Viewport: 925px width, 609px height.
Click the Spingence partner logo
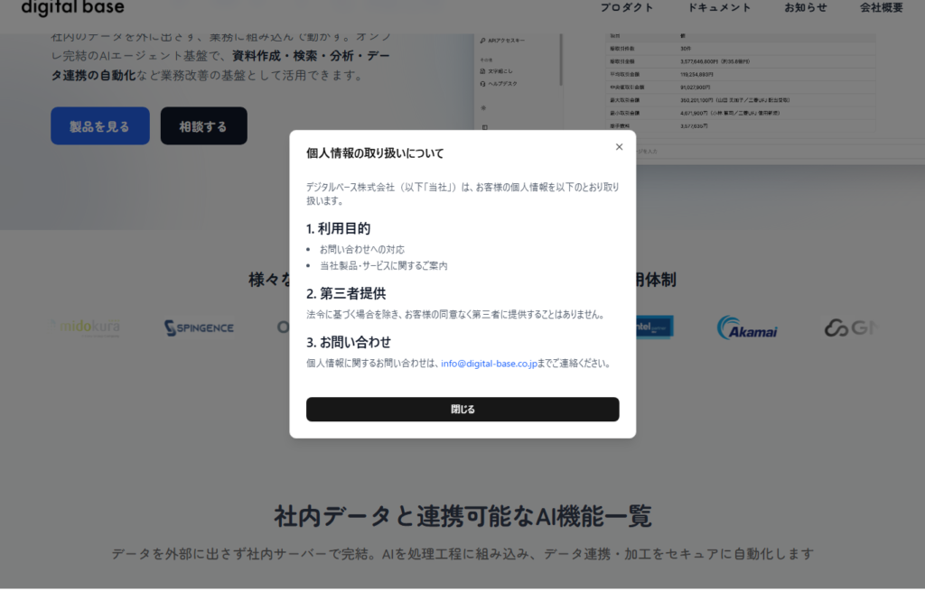pos(199,328)
